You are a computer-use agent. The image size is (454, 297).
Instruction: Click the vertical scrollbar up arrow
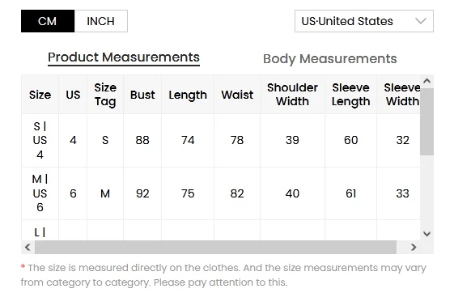click(426, 82)
